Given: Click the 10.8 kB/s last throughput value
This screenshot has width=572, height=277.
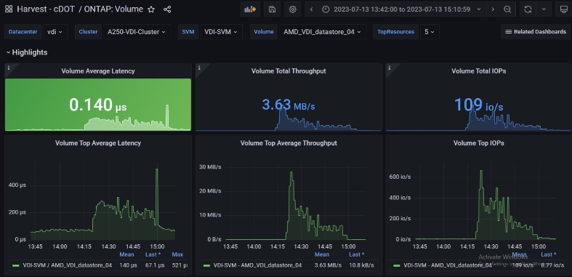Looking at the screenshot, I should tap(361, 265).
